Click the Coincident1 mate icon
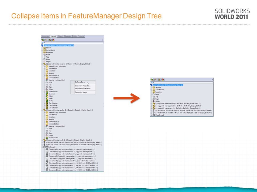 coord(47,151)
